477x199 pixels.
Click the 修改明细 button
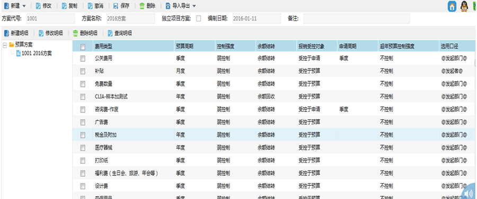(x=50, y=33)
